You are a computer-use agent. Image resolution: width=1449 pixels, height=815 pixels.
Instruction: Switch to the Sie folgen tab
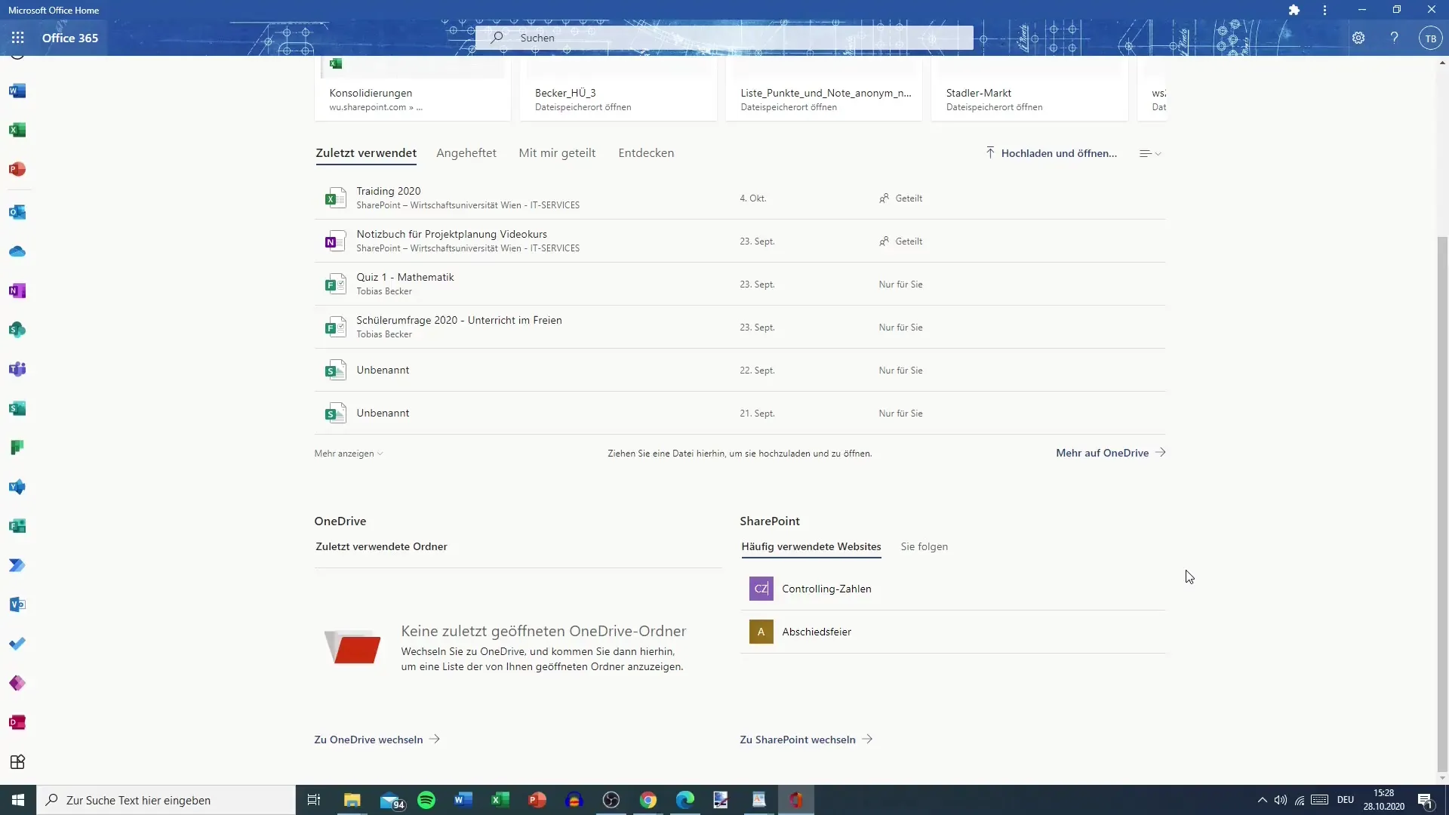(924, 546)
